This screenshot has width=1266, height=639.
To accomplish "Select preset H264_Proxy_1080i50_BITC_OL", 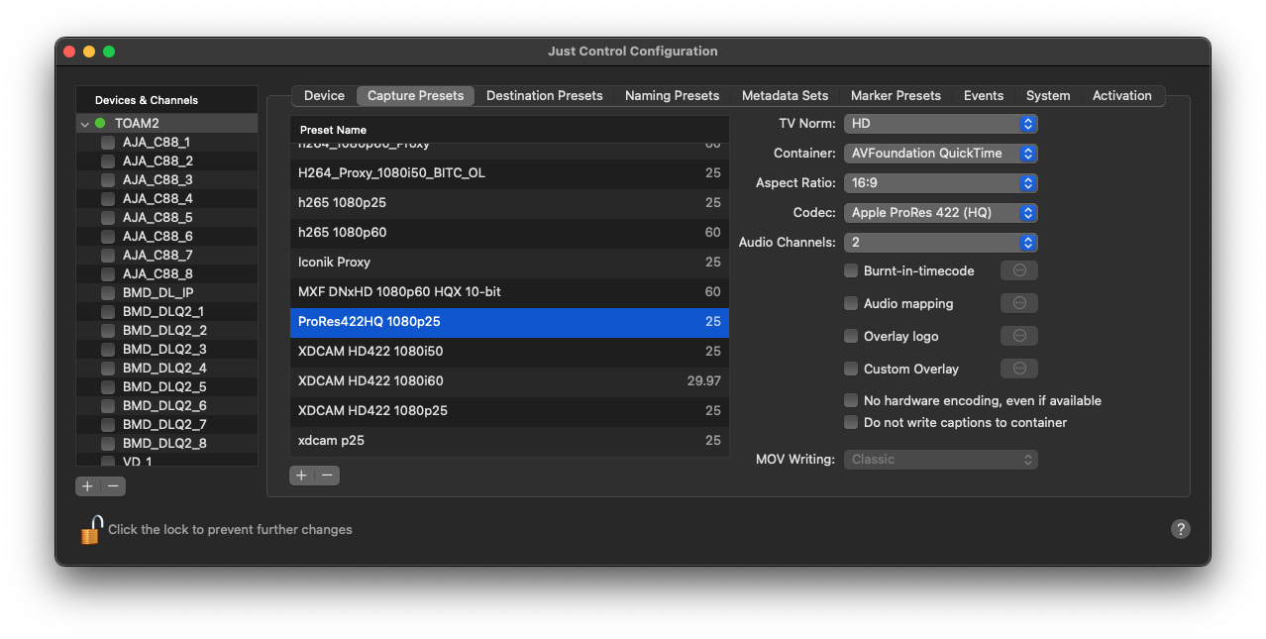I will tap(509, 173).
